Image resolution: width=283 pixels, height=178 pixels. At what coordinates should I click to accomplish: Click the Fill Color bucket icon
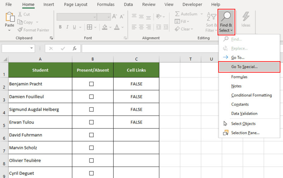105,27
